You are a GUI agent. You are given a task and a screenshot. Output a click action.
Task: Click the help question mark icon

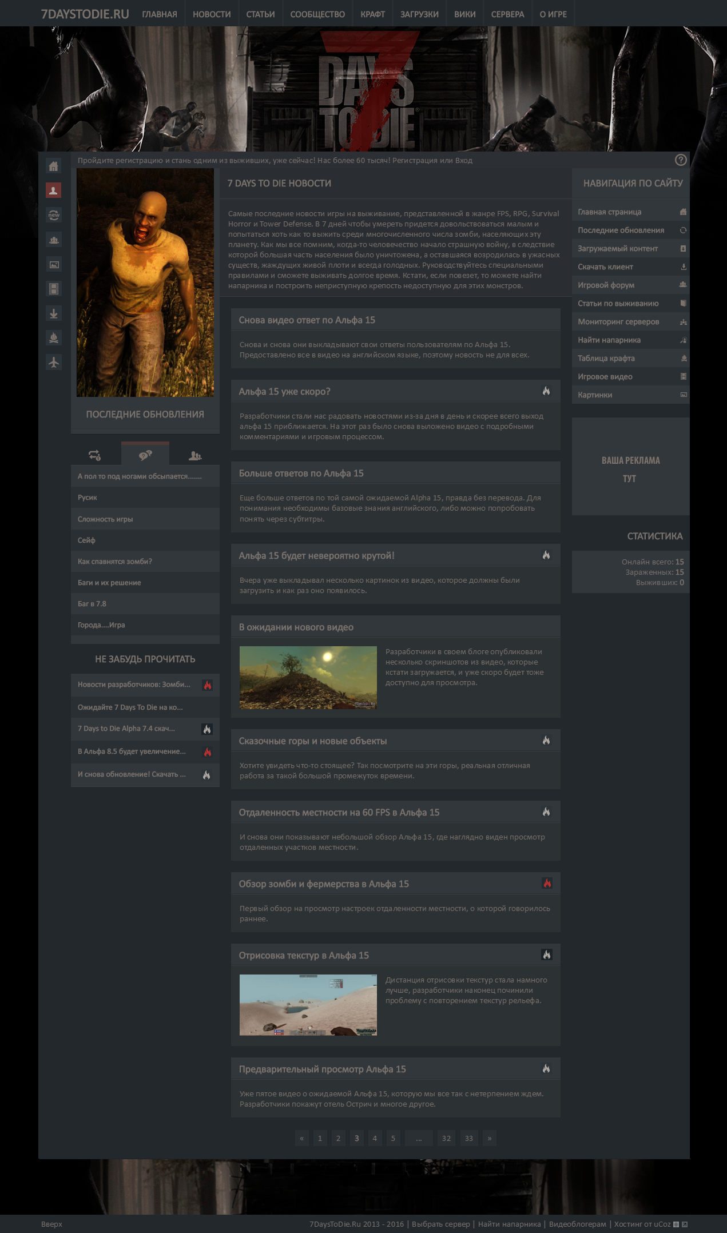(x=680, y=160)
